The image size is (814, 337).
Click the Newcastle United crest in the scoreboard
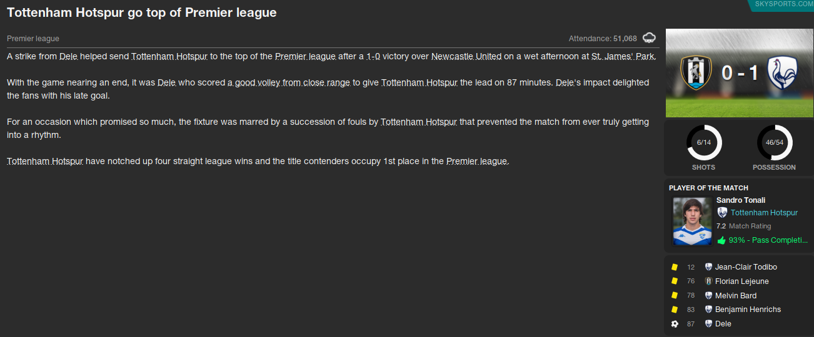tap(695, 73)
